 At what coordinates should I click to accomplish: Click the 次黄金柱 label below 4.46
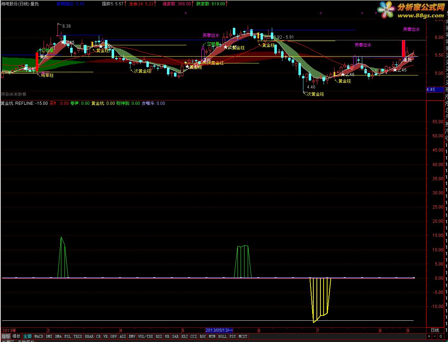(x=315, y=94)
